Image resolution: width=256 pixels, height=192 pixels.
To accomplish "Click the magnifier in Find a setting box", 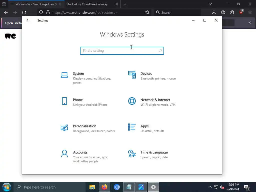I will pos(160,51).
